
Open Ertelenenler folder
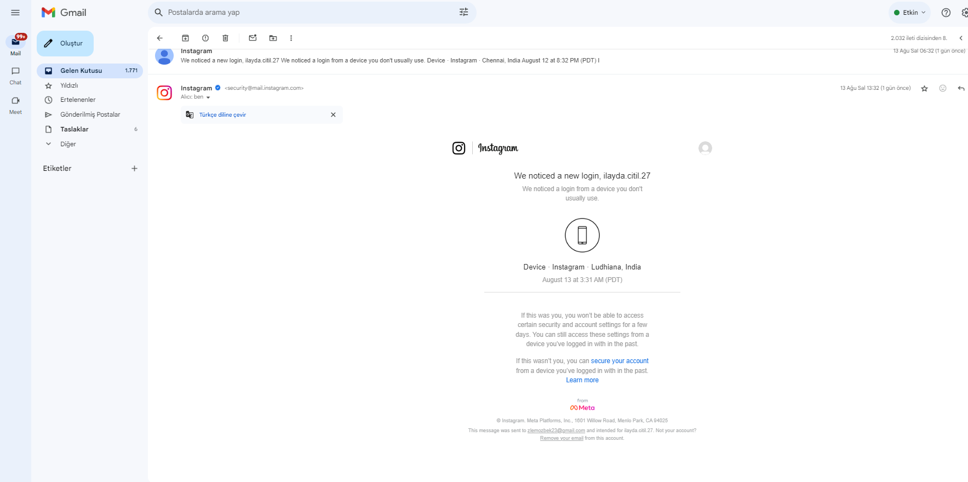[x=90, y=100]
